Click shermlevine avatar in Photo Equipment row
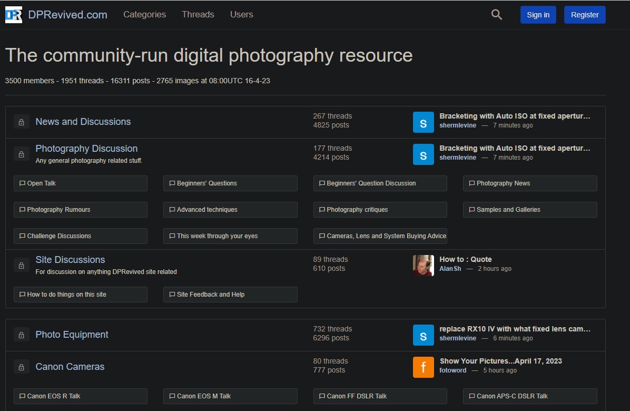The image size is (630, 411). [x=424, y=335]
